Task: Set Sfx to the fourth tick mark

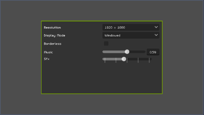Action: tap(138, 60)
